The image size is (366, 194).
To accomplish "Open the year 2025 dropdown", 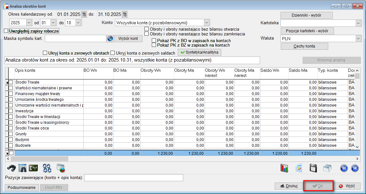I will coord(29,23).
